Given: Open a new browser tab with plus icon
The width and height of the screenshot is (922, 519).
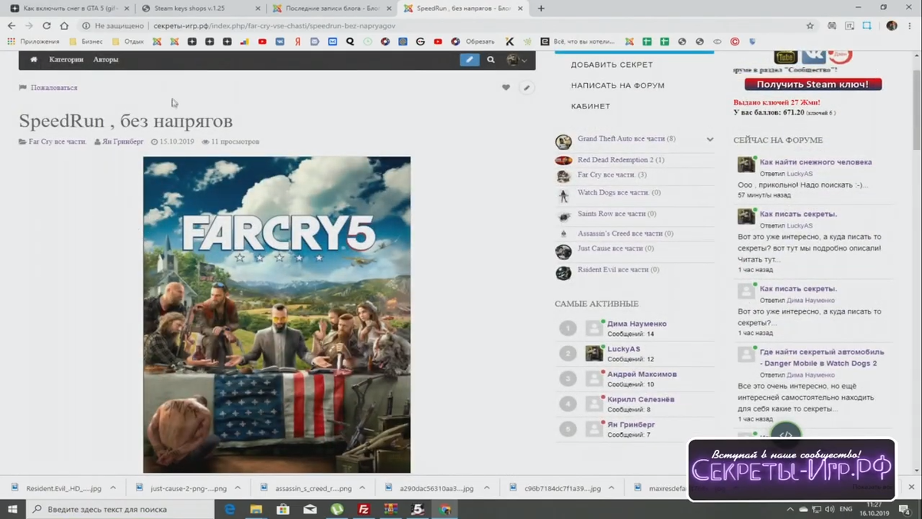Looking at the screenshot, I should (541, 8).
